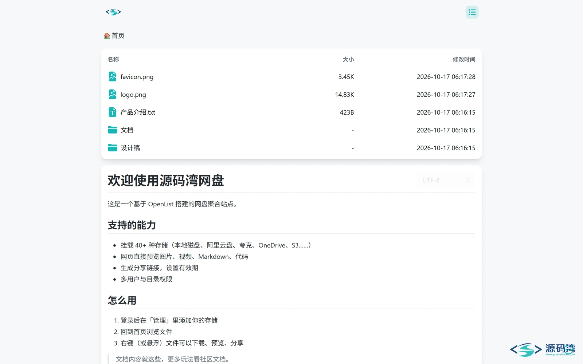Click the date 2026-10-17 06:17:27
Image resolution: width=583 pixels, height=364 pixels.
coord(446,95)
